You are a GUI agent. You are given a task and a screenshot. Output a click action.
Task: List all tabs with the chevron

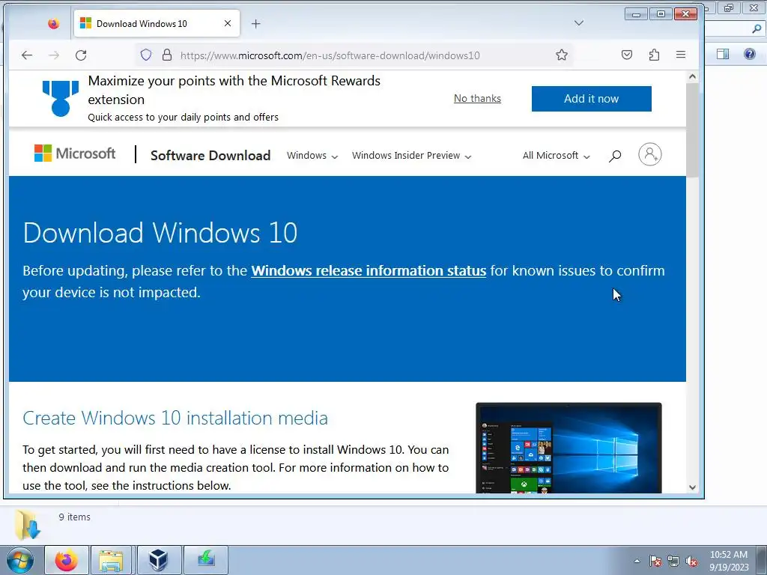(579, 23)
